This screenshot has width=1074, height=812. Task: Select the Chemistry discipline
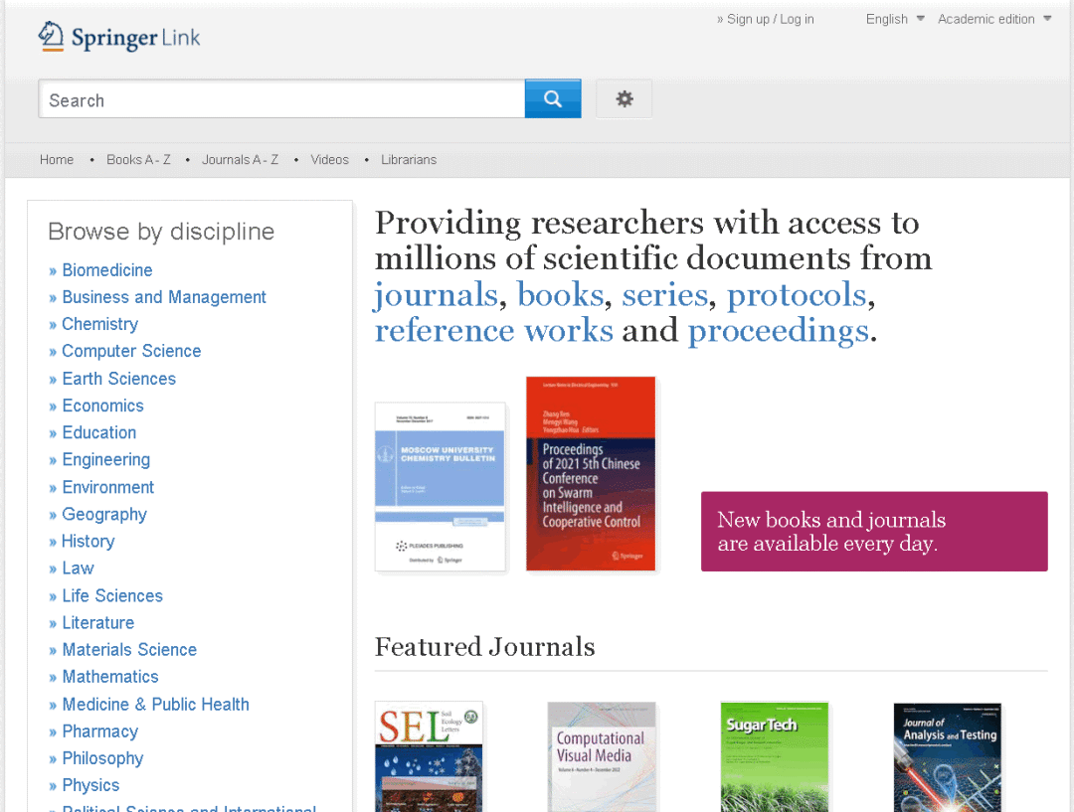[100, 324]
